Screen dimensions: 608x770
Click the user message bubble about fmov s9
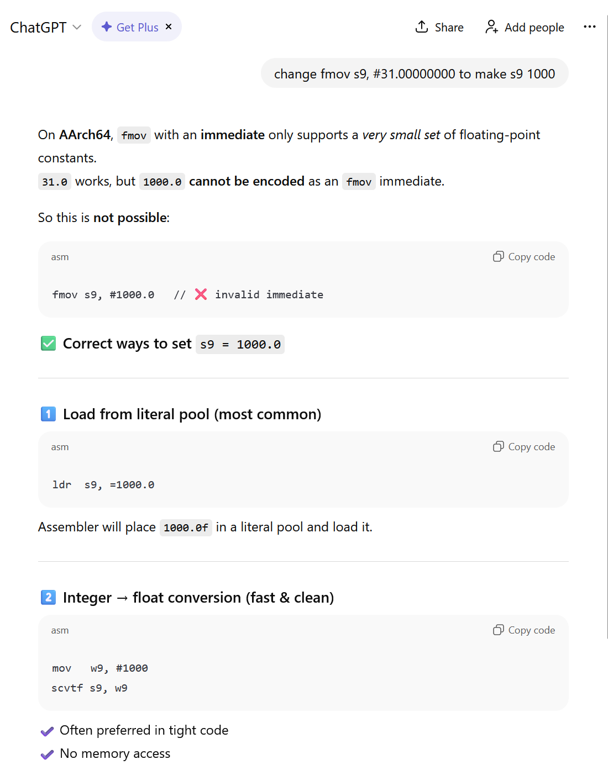[x=415, y=73]
